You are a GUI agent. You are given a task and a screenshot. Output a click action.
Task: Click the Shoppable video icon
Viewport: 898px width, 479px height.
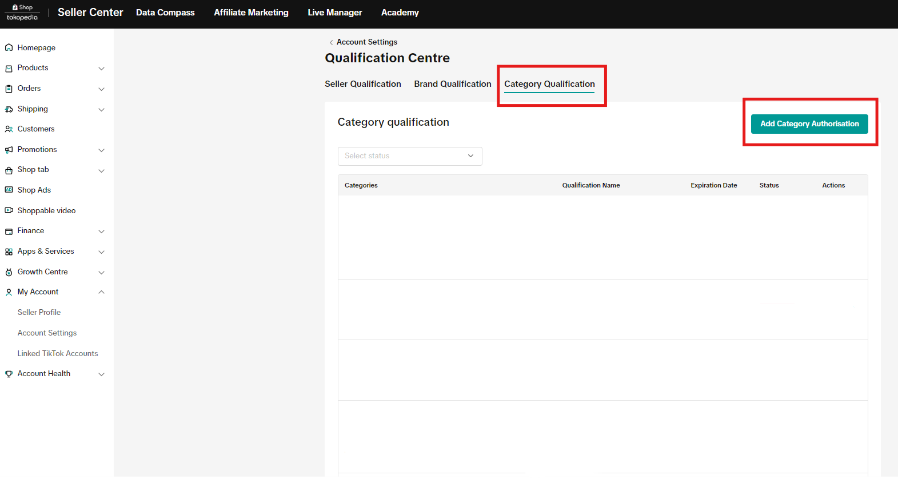tap(9, 210)
